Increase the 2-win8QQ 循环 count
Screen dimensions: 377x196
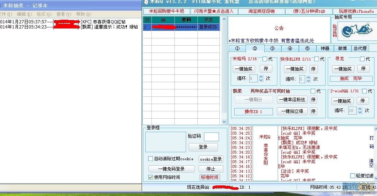[x=360, y=109]
